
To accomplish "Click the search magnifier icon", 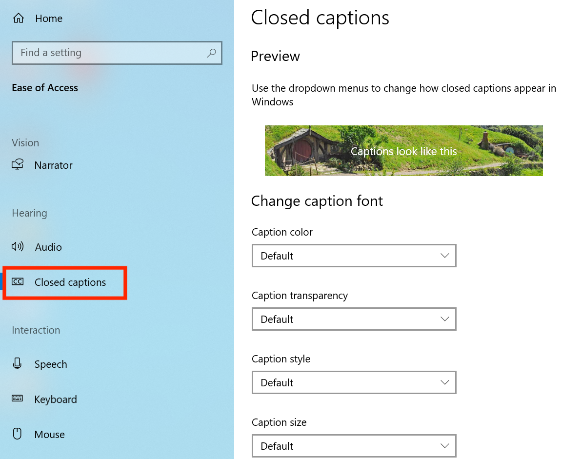I will coord(211,53).
